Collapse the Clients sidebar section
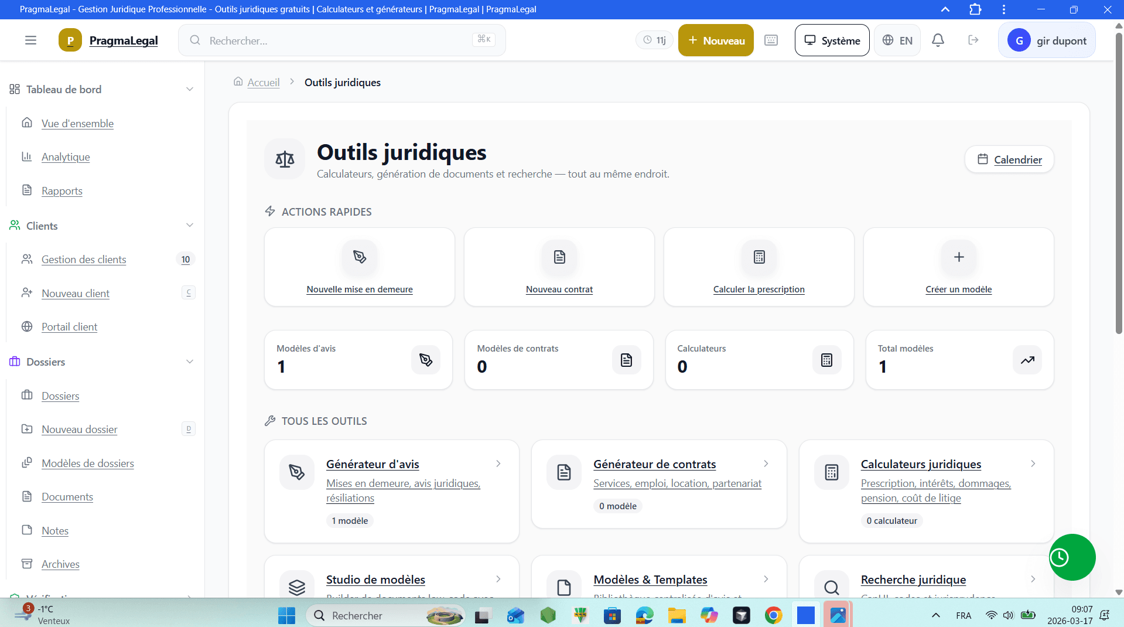This screenshot has width=1124, height=627. 190,226
